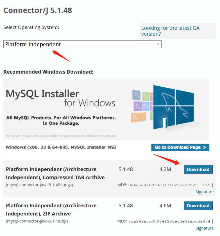Click 'All MySQL Products. For All Windows Platforms.' text
220x236 pixels.
click(61, 118)
